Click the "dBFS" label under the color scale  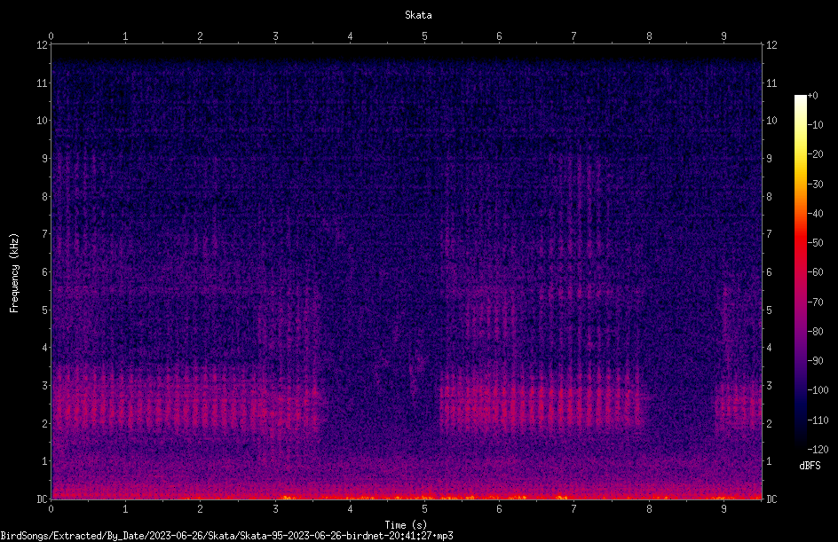pos(810,466)
